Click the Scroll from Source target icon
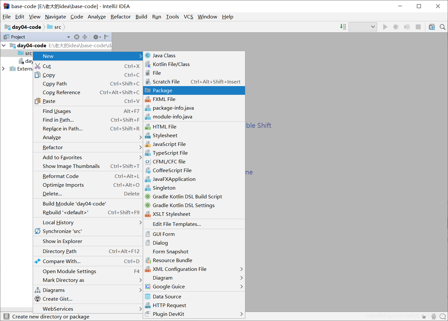Viewport: 448px width, 321px height. click(77, 37)
